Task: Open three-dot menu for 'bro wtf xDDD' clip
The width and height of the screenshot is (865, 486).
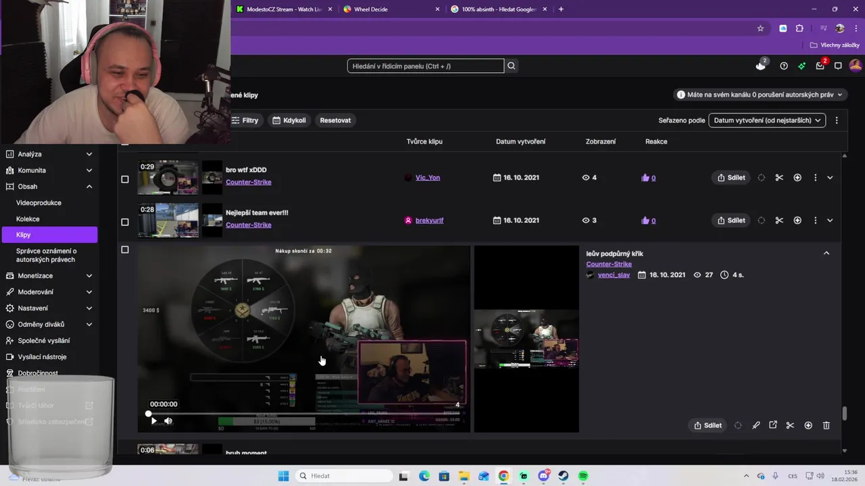Action: coord(815,178)
